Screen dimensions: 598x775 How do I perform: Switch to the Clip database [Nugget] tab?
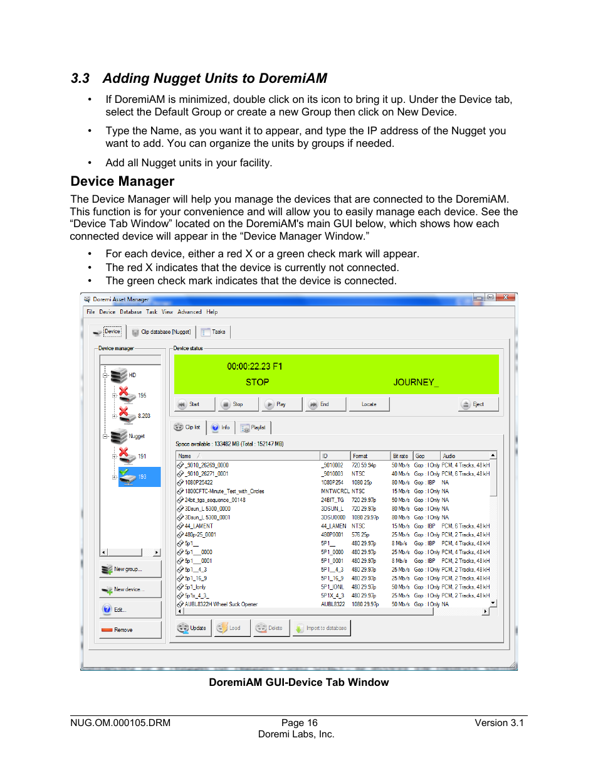(x=161, y=332)
